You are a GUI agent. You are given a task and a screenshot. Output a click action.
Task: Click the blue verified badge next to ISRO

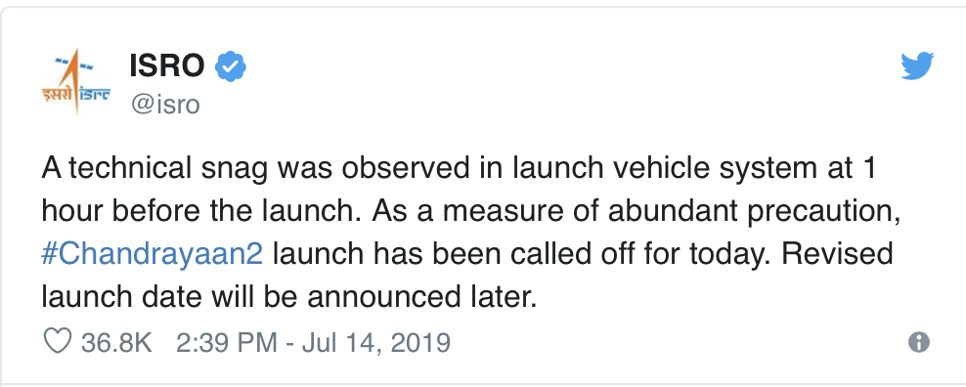(231, 66)
